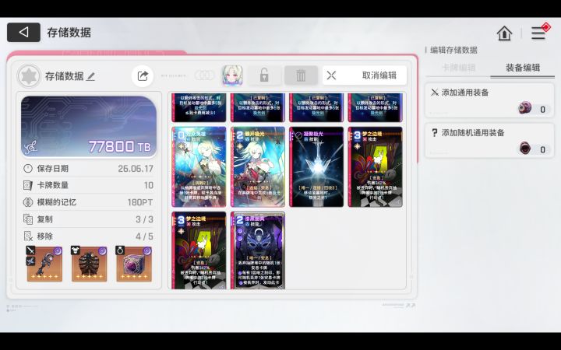Viewport: 561px width, 350px height.
Task: Click the remove icon beside 移除
Action: (x=28, y=236)
